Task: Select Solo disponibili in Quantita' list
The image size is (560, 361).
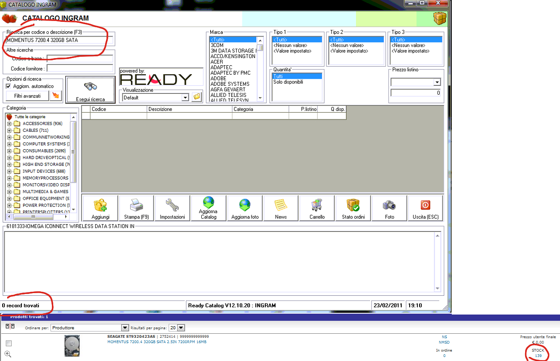Action: 288,82
